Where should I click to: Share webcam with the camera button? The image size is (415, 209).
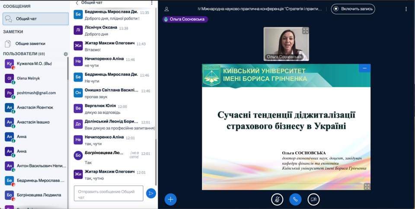pyautogui.click(x=314, y=199)
